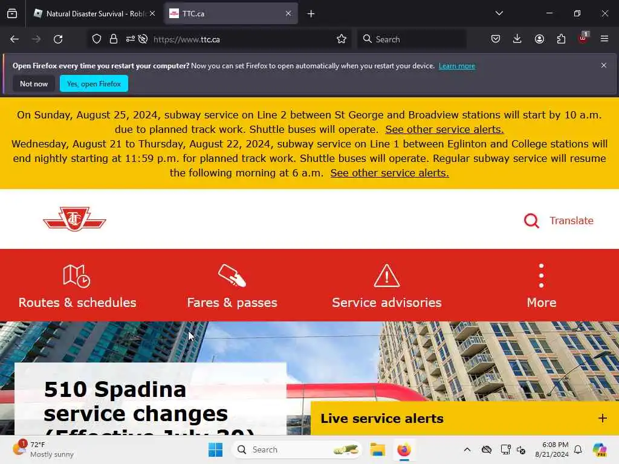Open the Extensions puzzle icon
The width and height of the screenshot is (619, 464).
tap(561, 39)
